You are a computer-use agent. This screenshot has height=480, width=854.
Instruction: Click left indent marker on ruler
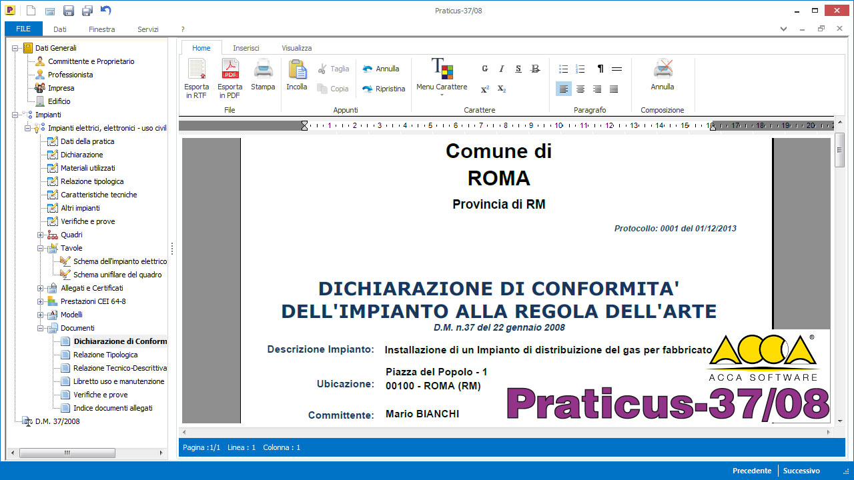304,125
